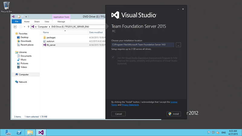Click the Forward navigation arrow in Explorer
The width and height of the screenshot is (242, 136).
[x=20, y=27]
